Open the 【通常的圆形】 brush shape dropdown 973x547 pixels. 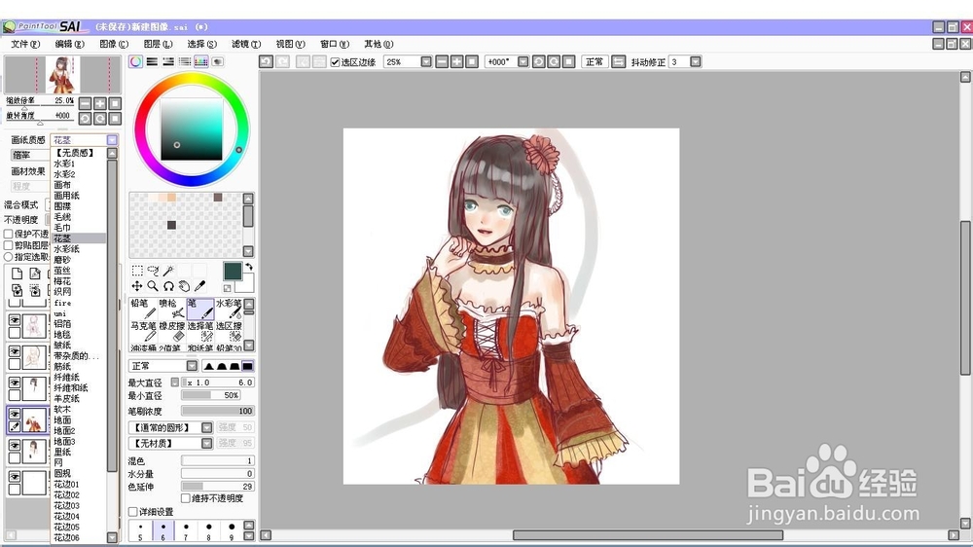[x=206, y=427]
